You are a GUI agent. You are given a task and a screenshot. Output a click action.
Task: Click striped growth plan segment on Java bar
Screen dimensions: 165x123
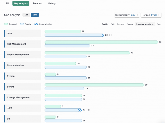click(x=103, y=35)
